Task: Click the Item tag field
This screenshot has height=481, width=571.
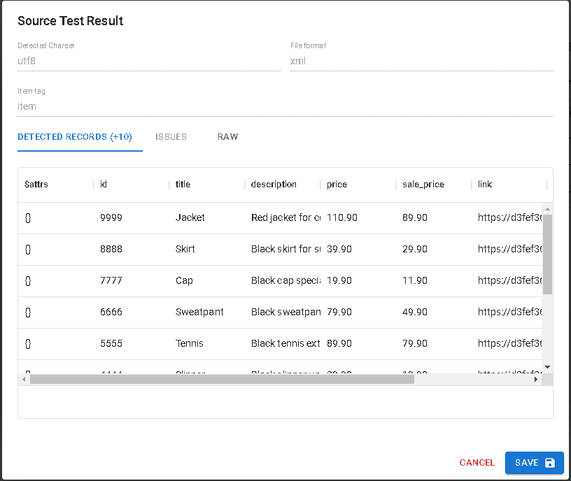Action: (x=285, y=107)
